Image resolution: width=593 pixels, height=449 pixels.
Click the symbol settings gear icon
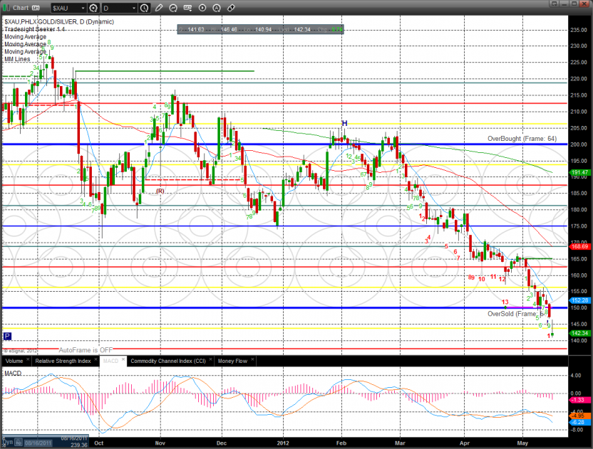[92, 8]
